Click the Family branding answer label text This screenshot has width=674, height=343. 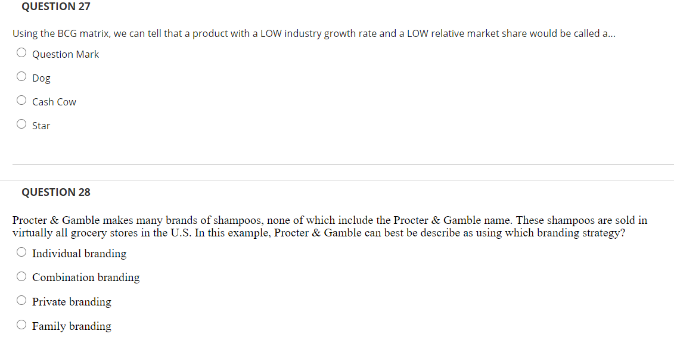click(x=72, y=326)
